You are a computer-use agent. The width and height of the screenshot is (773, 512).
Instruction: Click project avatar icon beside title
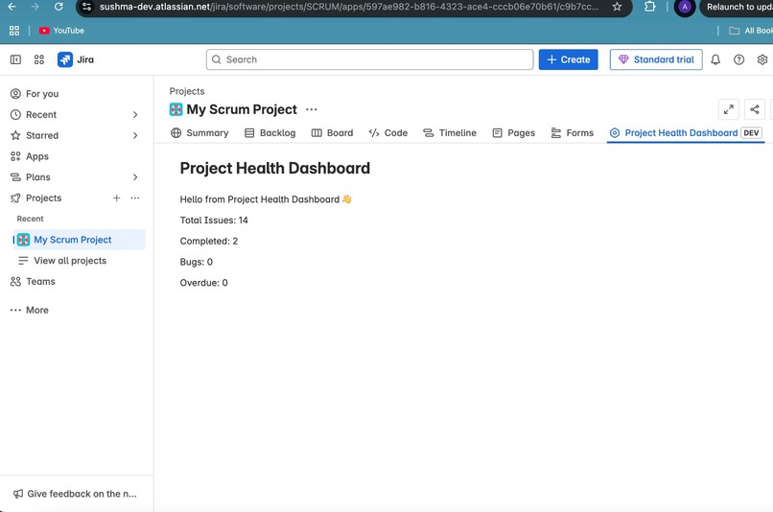pos(176,109)
